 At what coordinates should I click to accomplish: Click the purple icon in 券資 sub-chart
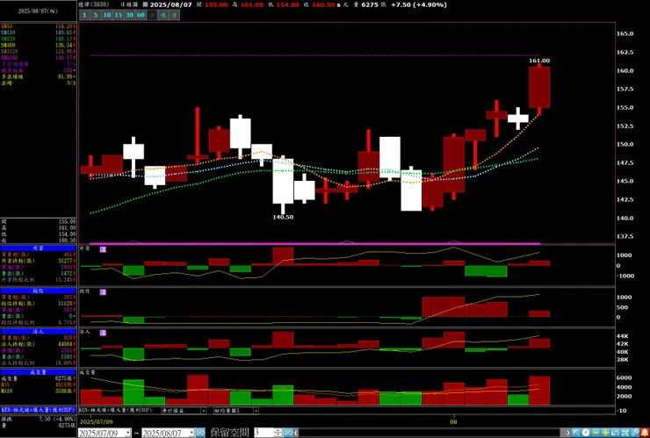click(x=103, y=249)
